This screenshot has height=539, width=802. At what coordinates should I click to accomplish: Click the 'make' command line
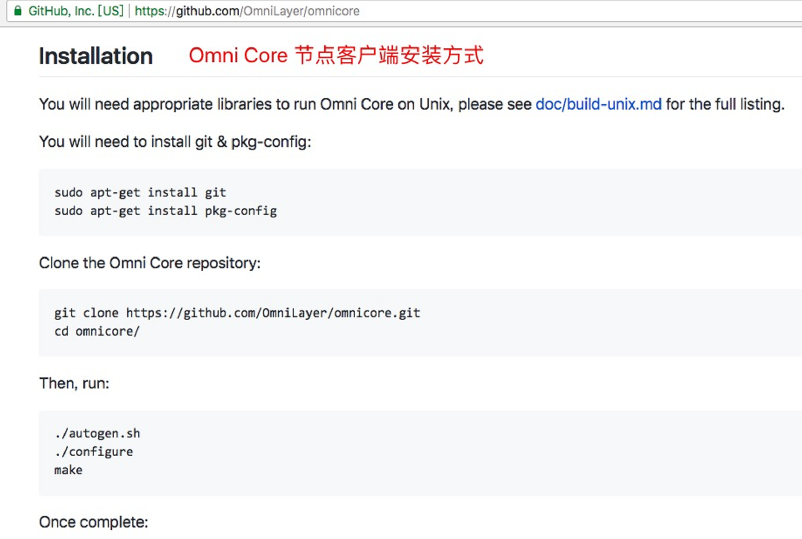pos(68,470)
